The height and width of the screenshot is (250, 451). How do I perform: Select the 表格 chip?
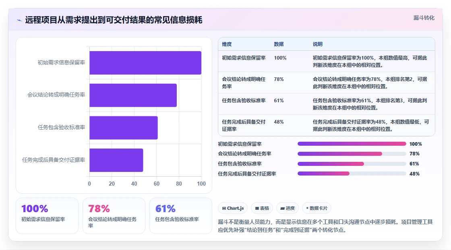pyautogui.click(x=262, y=208)
